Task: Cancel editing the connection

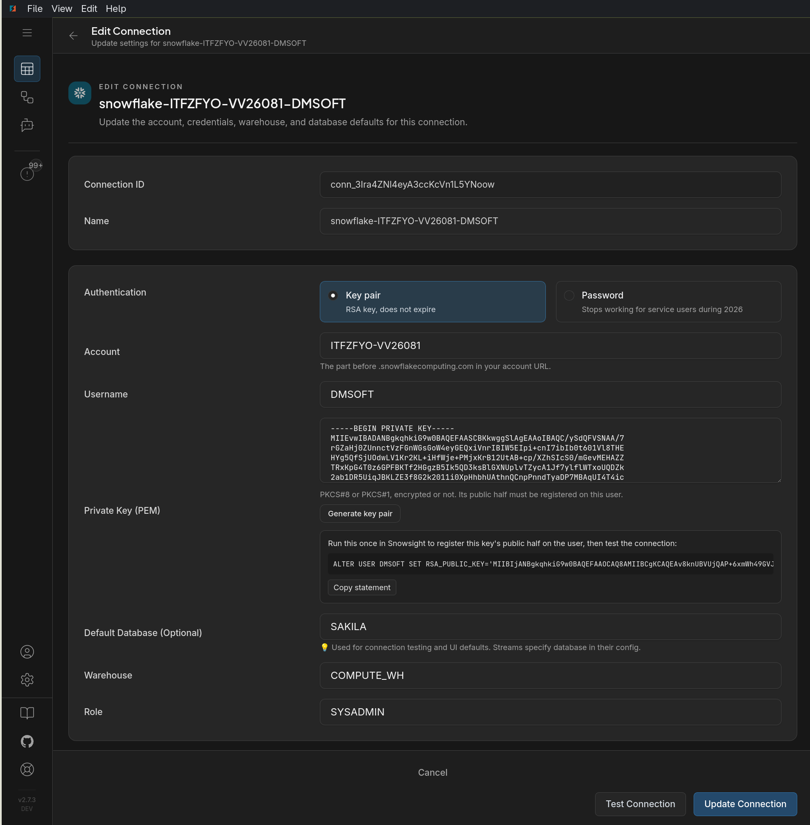Action: pyautogui.click(x=432, y=772)
